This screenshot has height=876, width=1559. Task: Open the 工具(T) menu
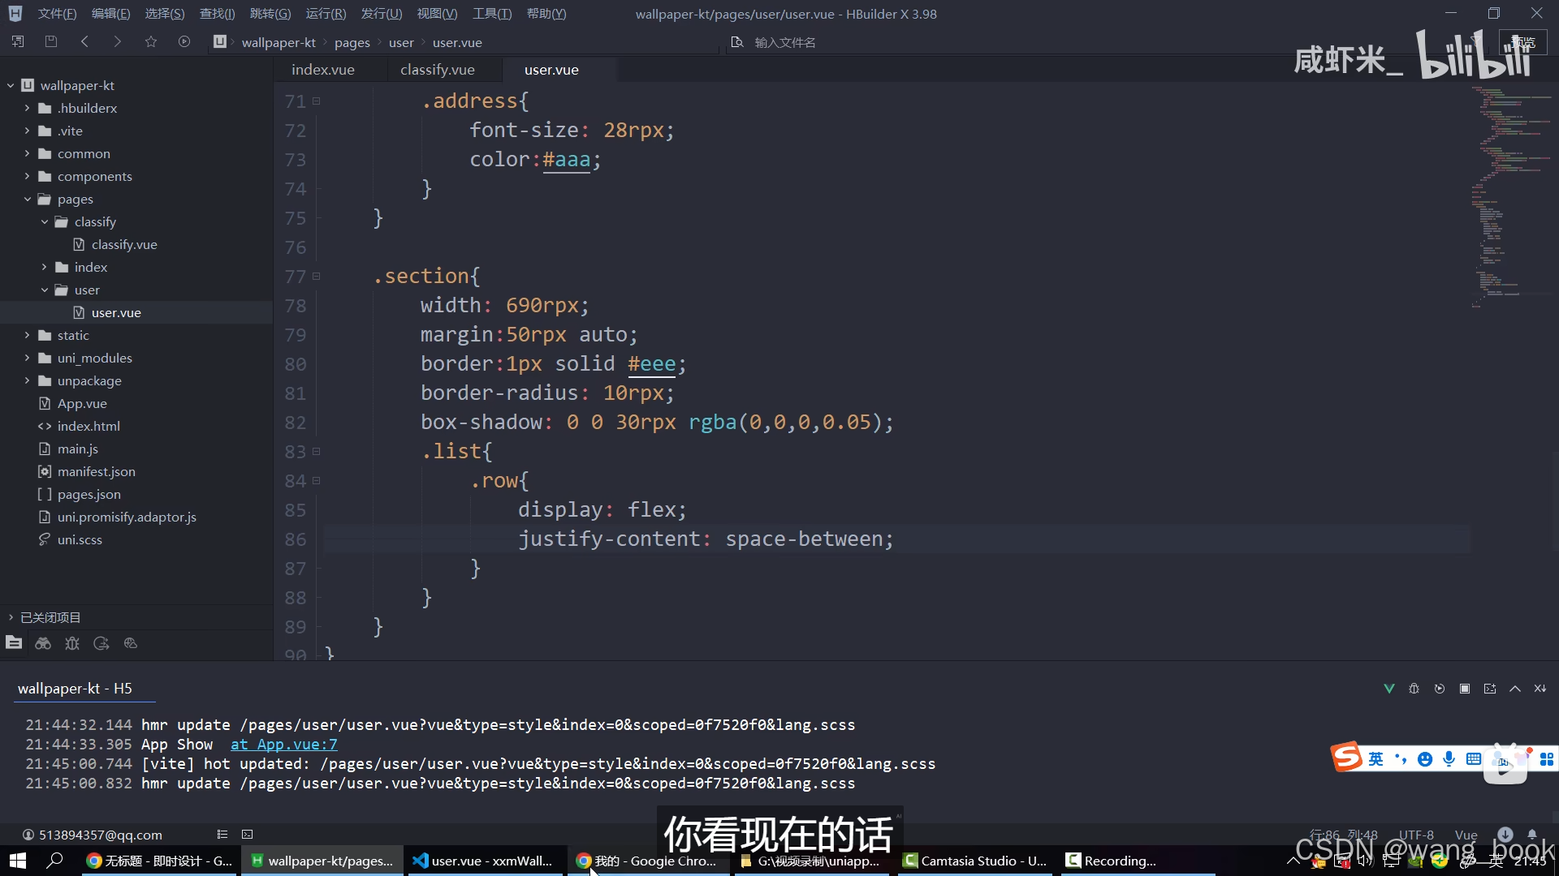coord(492,14)
